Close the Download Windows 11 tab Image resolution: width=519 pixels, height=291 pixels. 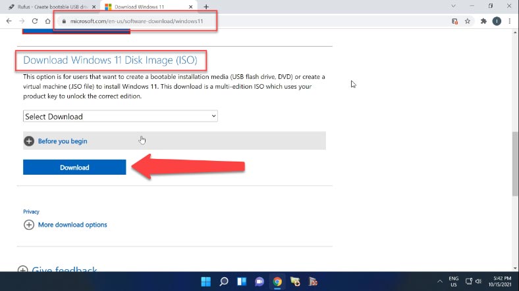coord(190,7)
